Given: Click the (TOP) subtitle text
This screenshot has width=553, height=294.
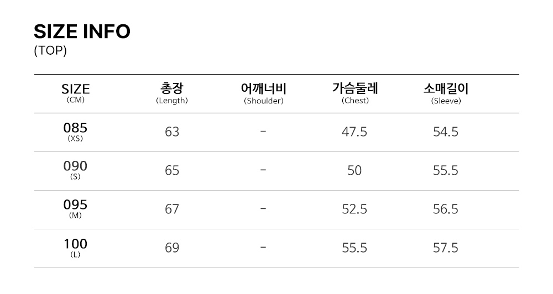Looking at the screenshot, I should 50,51.
